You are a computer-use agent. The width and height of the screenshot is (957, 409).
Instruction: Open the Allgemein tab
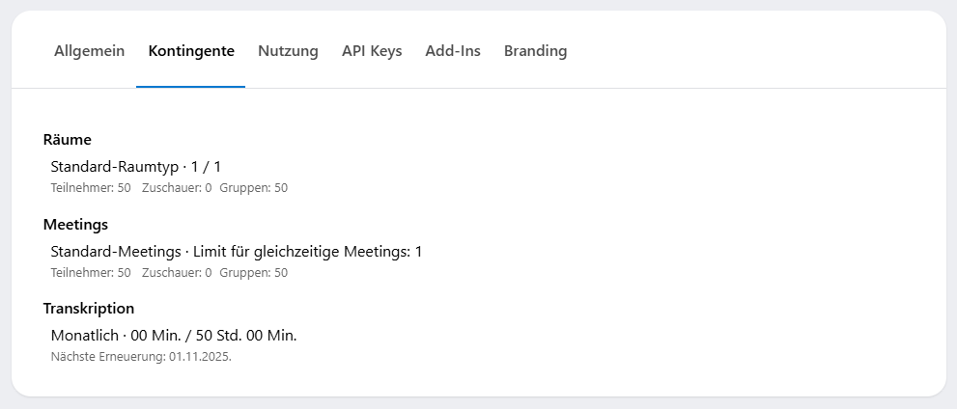pyautogui.click(x=89, y=51)
